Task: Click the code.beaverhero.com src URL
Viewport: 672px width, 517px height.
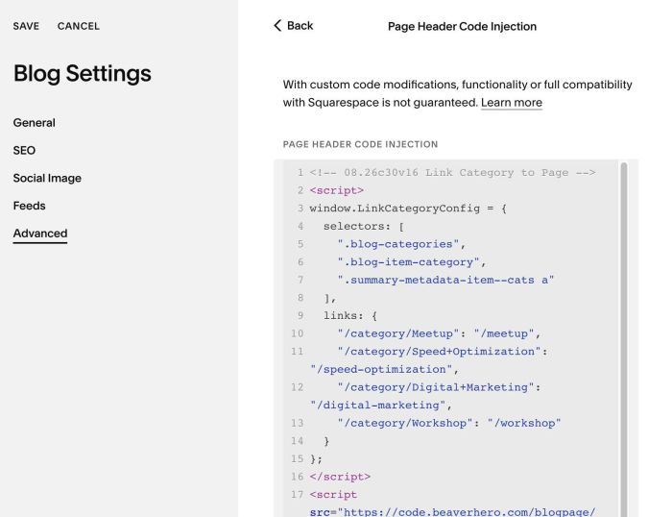Action: (467, 512)
